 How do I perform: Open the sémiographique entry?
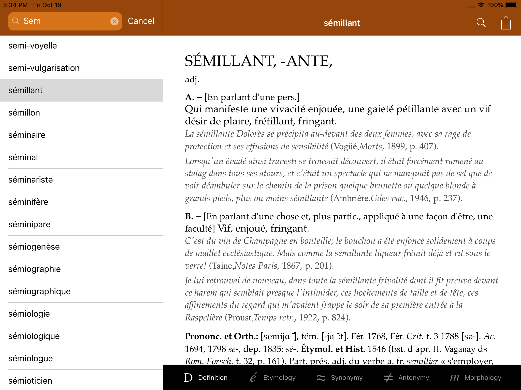[x=39, y=291]
